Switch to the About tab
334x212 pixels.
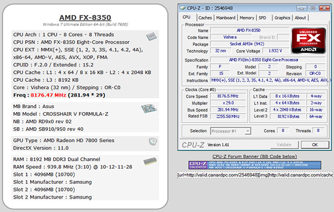(x=300, y=18)
